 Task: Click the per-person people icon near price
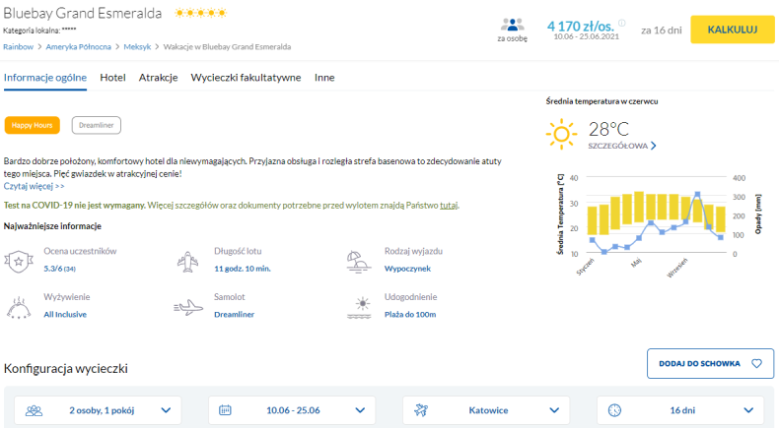[x=512, y=25]
